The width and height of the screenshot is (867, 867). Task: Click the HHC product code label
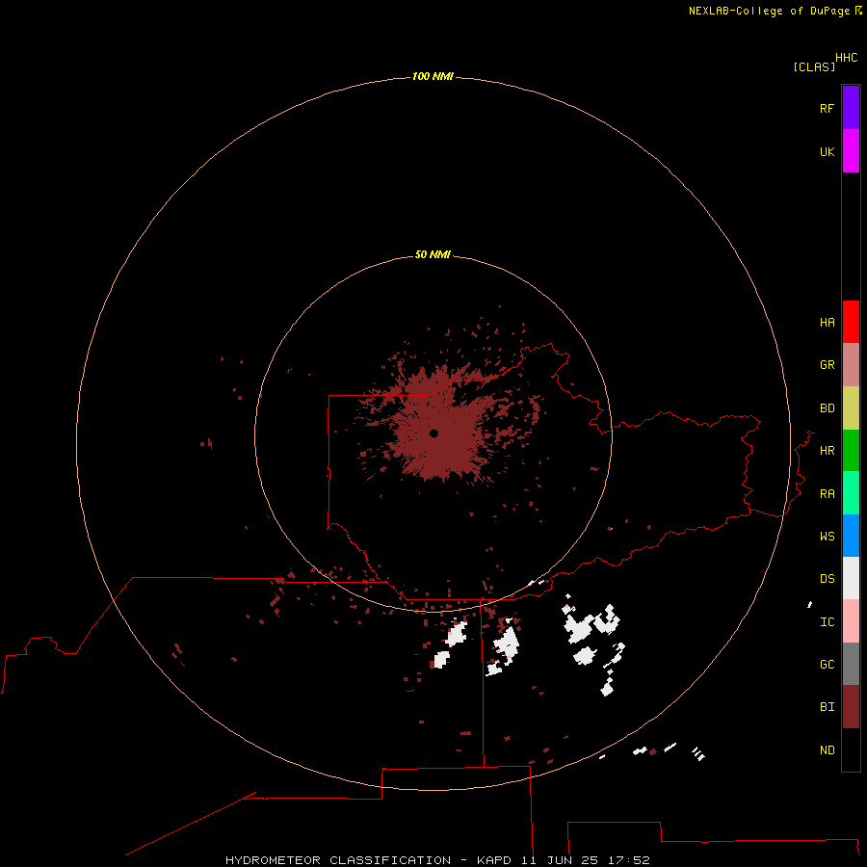846,58
